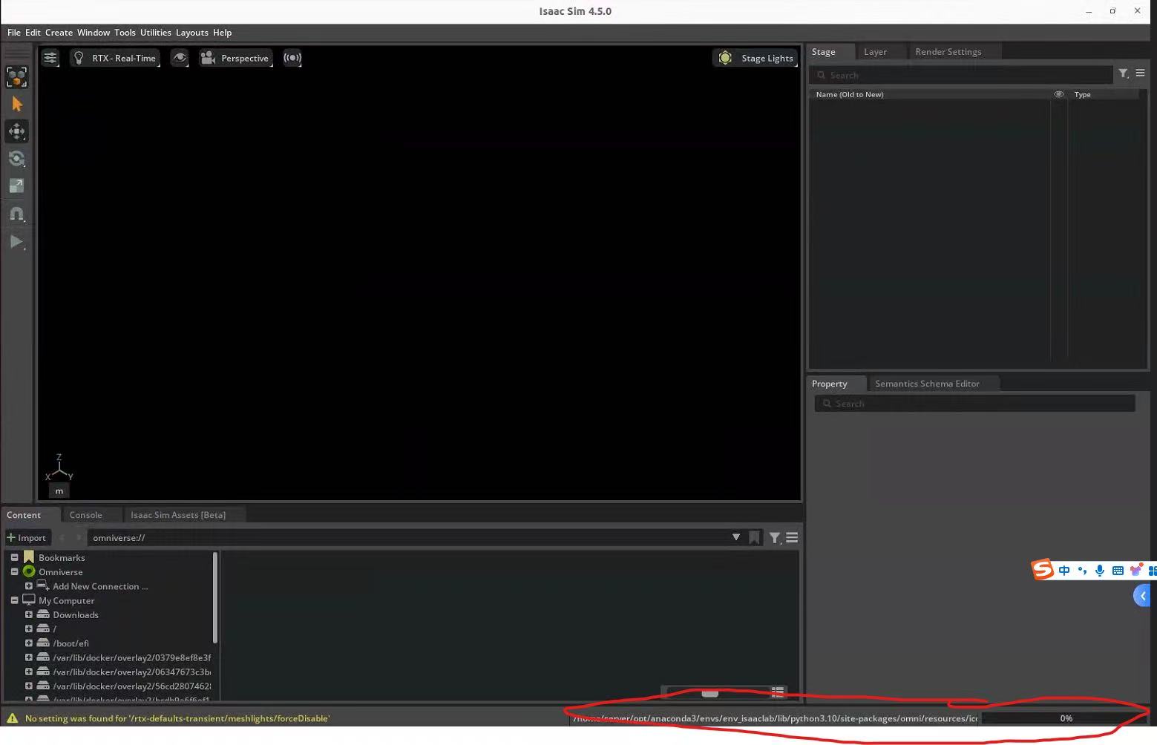Select the Property tab
This screenshot has height=745, width=1157.
829,384
